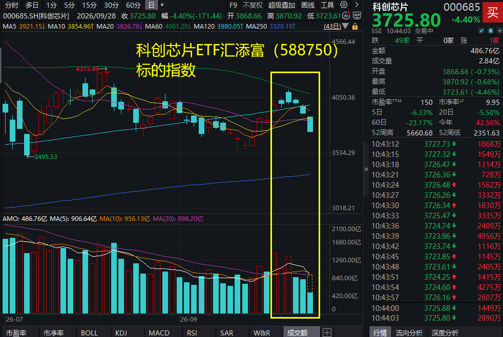The height and width of the screenshot is (337, 503).
Task: Click the red heartbeat diagnosis icon
Action: pyautogui.click(x=346, y=15)
